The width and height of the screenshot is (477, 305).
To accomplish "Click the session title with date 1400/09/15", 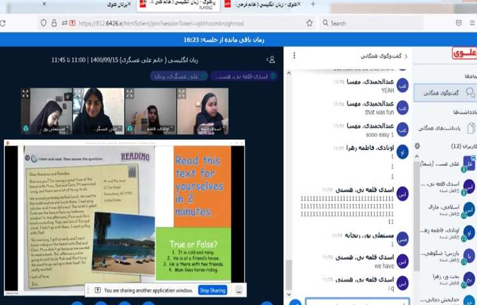I will [125, 60].
